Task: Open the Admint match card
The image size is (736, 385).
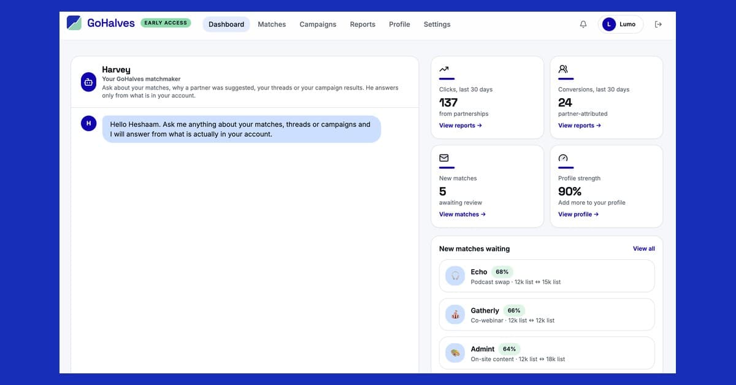Action: tap(547, 353)
